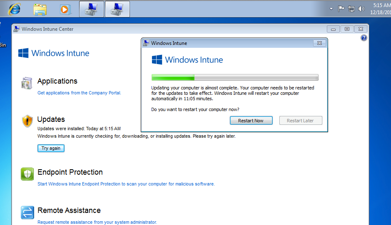Click Windows logo in Intune Center header
Image resolution: width=391 pixels, height=225 pixels.
[23, 53]
